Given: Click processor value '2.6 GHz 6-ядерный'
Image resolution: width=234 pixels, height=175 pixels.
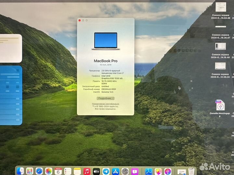Looking at the screenshot, I should 111,71.
